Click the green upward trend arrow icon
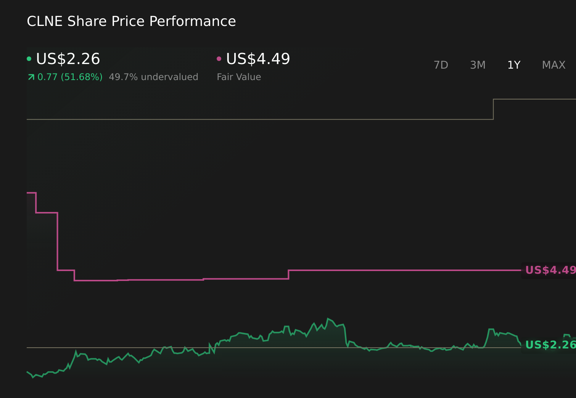Screen dimensions: 576x398 click(x=31, y=77)
